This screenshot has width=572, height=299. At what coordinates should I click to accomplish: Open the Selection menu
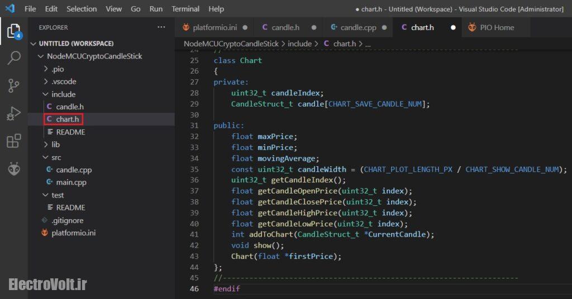click(x=82, y=9)
